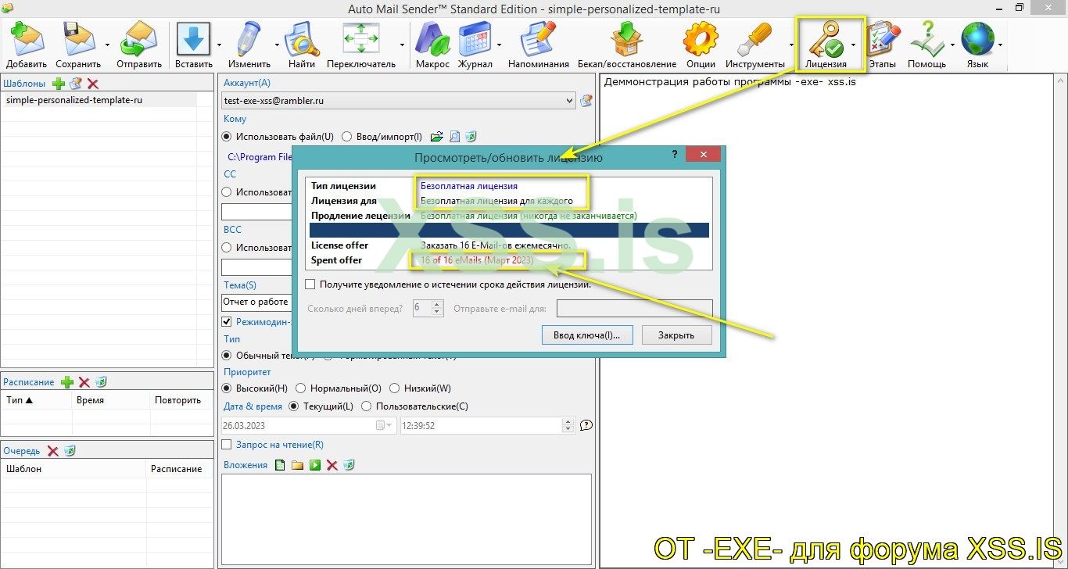Remove queue item with Очередь red X
The image size is (1068, 569).
[52, 451]
